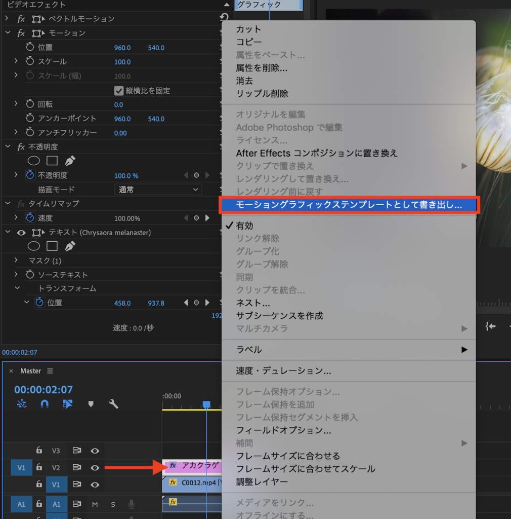The width and height of the screenshot is (511, 519).
Task: Create rectangle mask under 不透明度
Action: point(52,161)
